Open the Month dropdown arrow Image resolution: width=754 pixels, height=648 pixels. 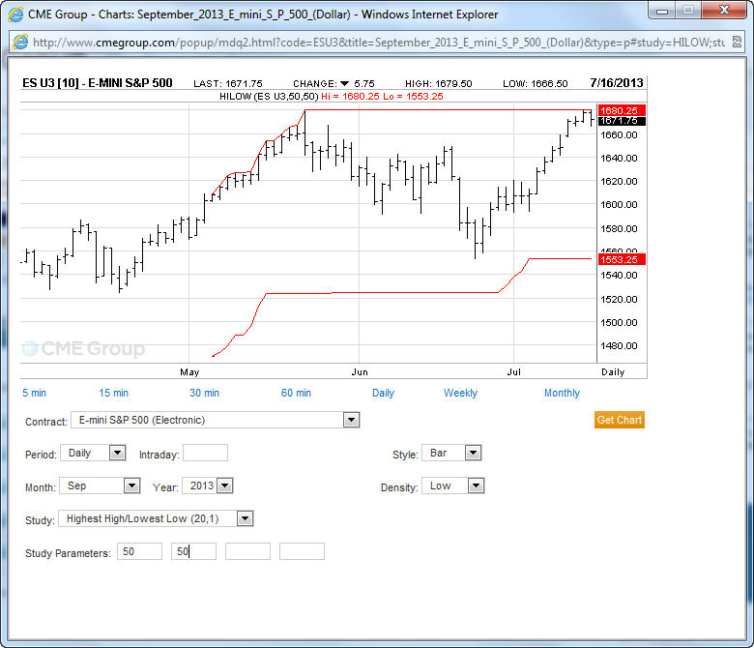coord(131,486)
